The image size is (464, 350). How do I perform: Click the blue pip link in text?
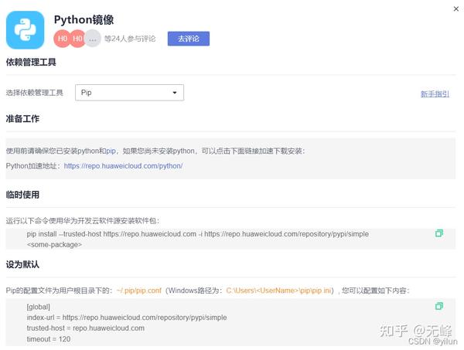[x=111, y=151]
